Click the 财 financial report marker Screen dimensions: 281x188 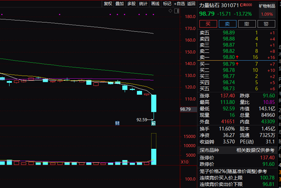point(117,123)
